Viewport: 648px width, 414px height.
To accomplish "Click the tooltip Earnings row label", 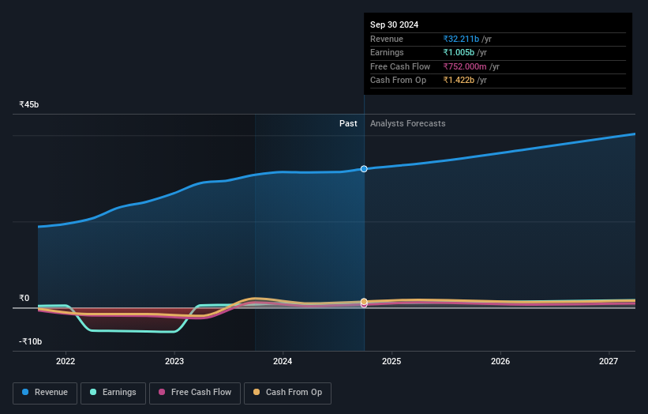I will click(387, 52).
